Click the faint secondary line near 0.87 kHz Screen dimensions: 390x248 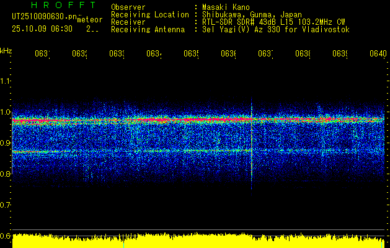click(198, 151)
